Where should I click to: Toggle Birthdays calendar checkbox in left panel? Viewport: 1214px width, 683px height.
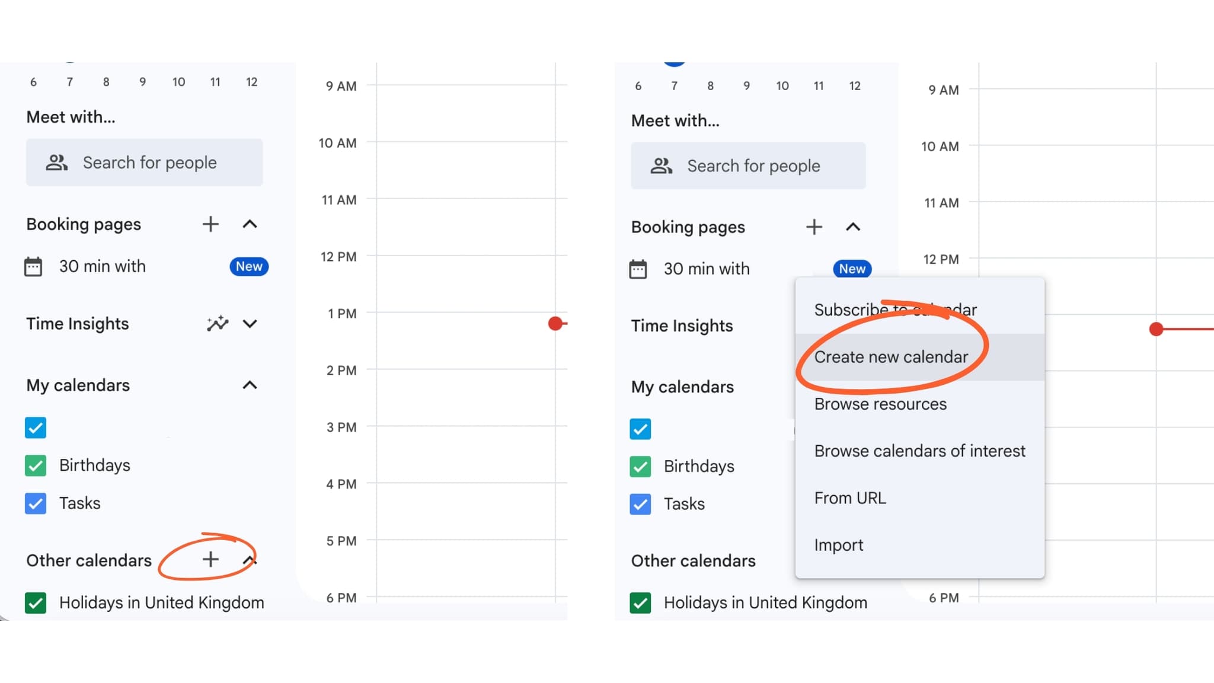36,465
